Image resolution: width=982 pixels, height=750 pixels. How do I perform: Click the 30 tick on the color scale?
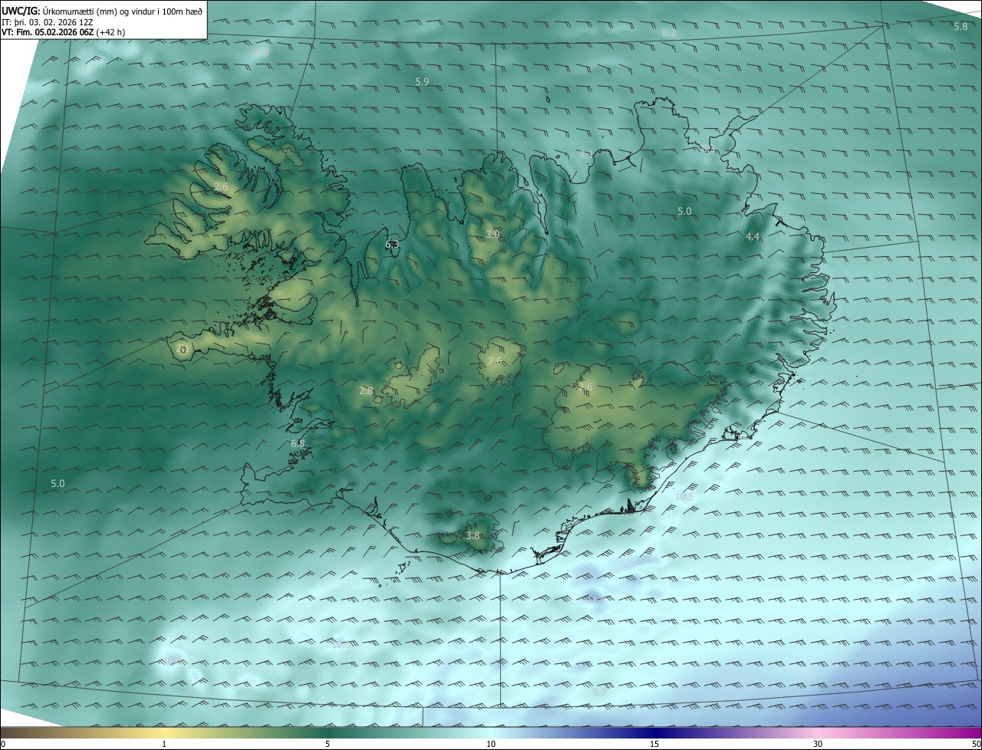[x=818, y=744]
